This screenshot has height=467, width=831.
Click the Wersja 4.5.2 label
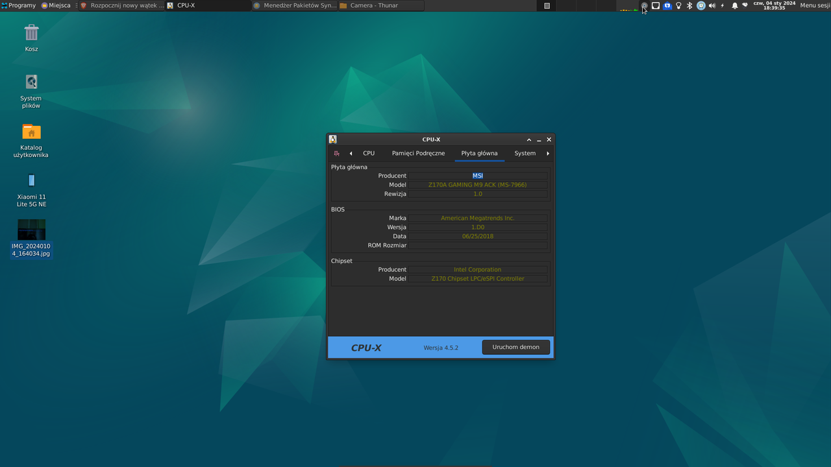point(441,348)
